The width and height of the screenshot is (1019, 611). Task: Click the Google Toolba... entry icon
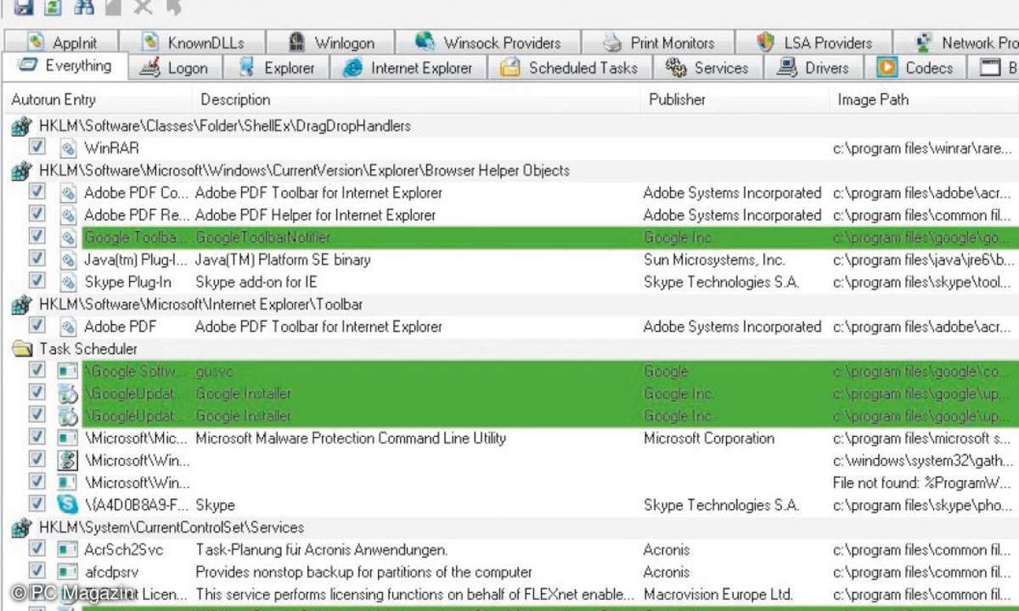point(68,238)
